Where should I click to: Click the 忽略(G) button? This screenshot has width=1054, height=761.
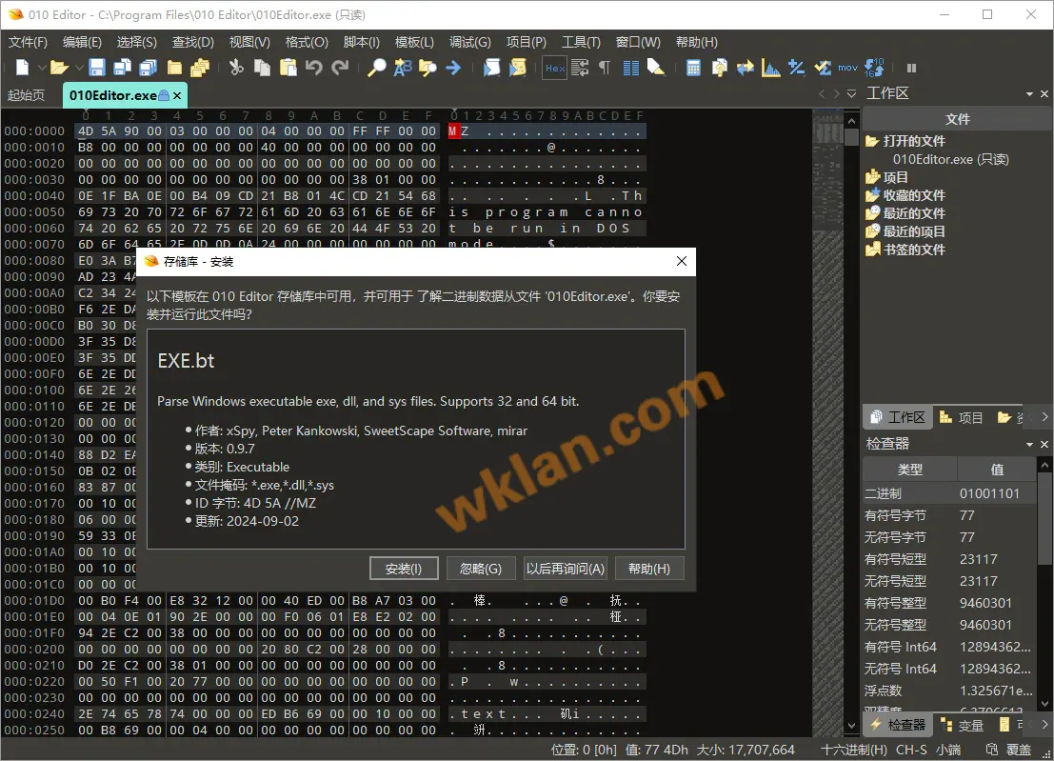pyautogui.click(x=481, y=569)
